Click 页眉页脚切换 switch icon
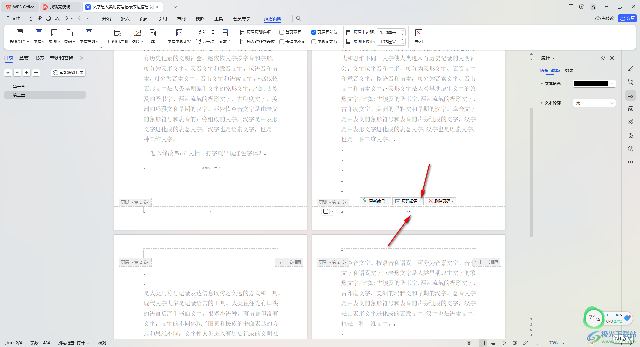The image size is (640, 347). click(x=179, y=36)
